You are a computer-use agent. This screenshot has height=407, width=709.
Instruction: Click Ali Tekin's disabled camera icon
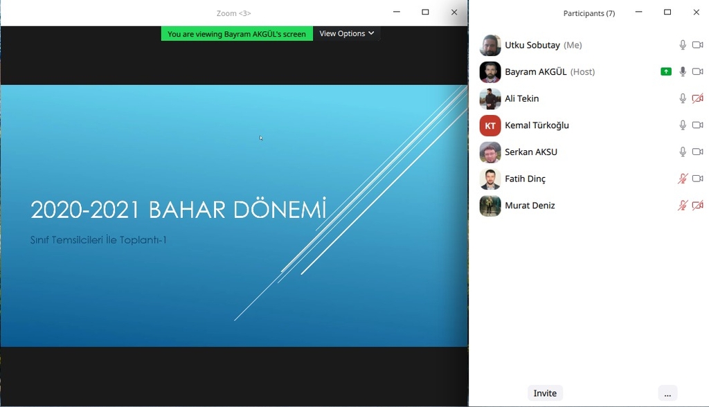pos(698,98)
